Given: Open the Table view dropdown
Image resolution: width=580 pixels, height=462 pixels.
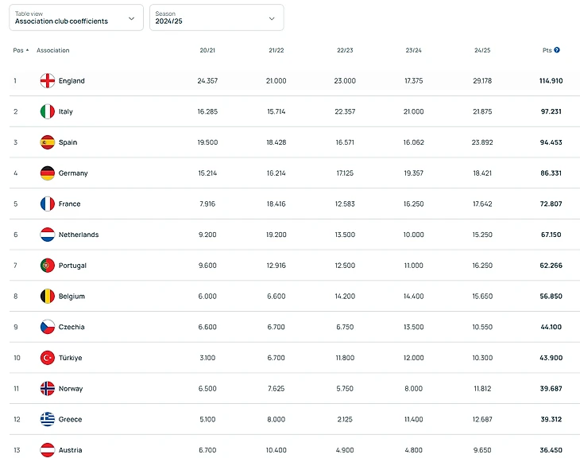Looking at the screenshot, I should point(76,17).
